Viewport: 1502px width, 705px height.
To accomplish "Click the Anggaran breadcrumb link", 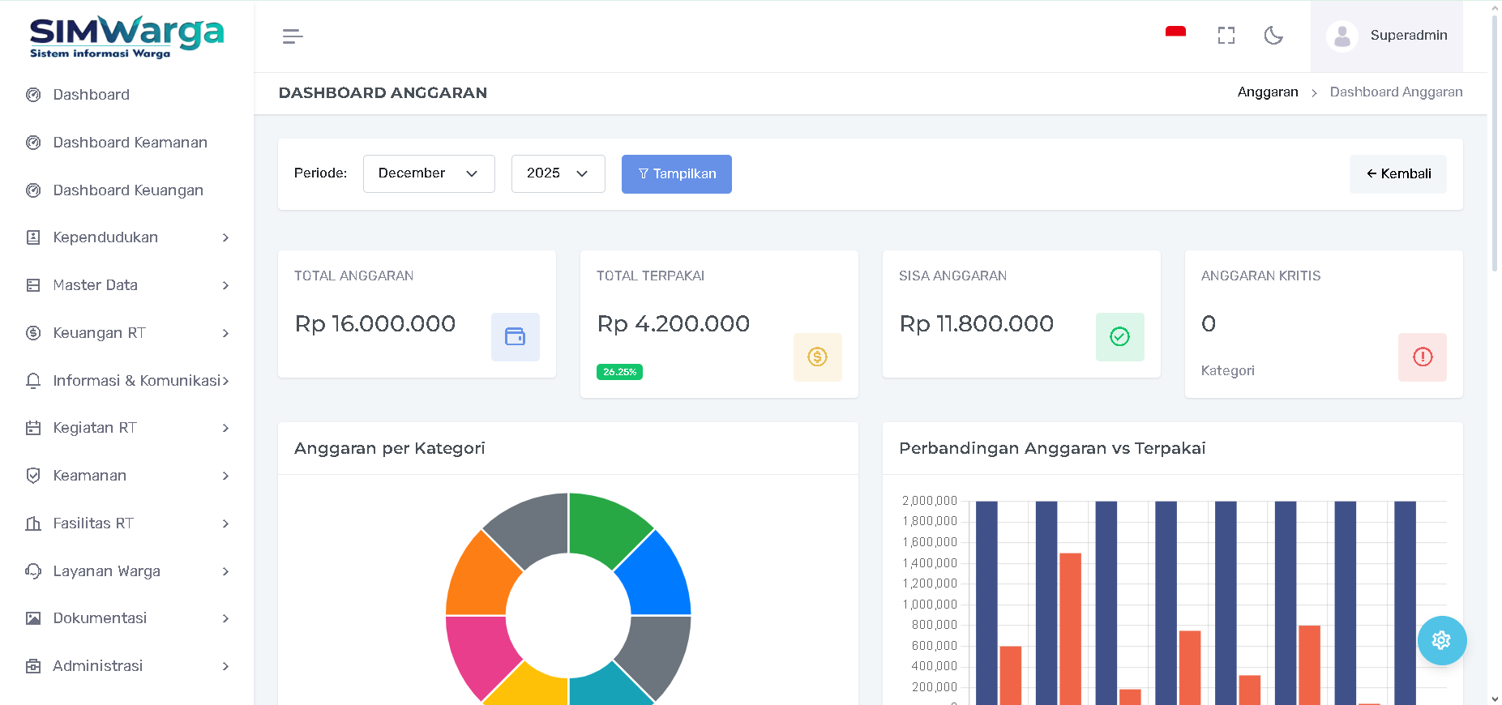I will click(1267, 92).
